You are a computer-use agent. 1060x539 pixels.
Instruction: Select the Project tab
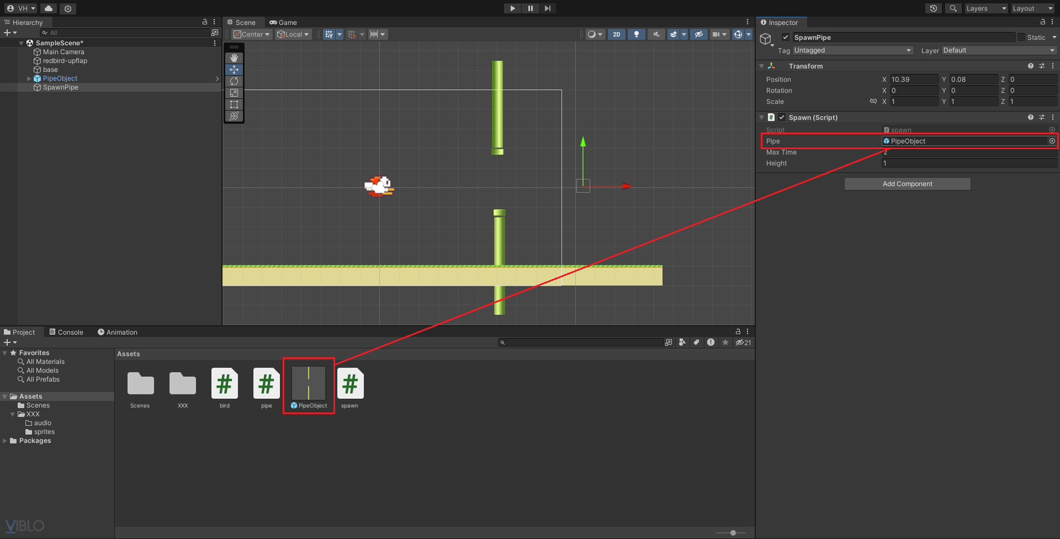[19, 332]
